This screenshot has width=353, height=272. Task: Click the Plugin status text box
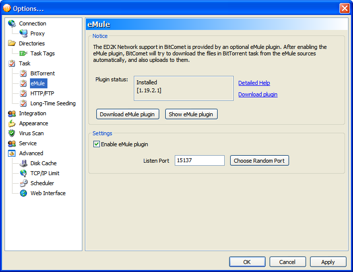point(183,88)
